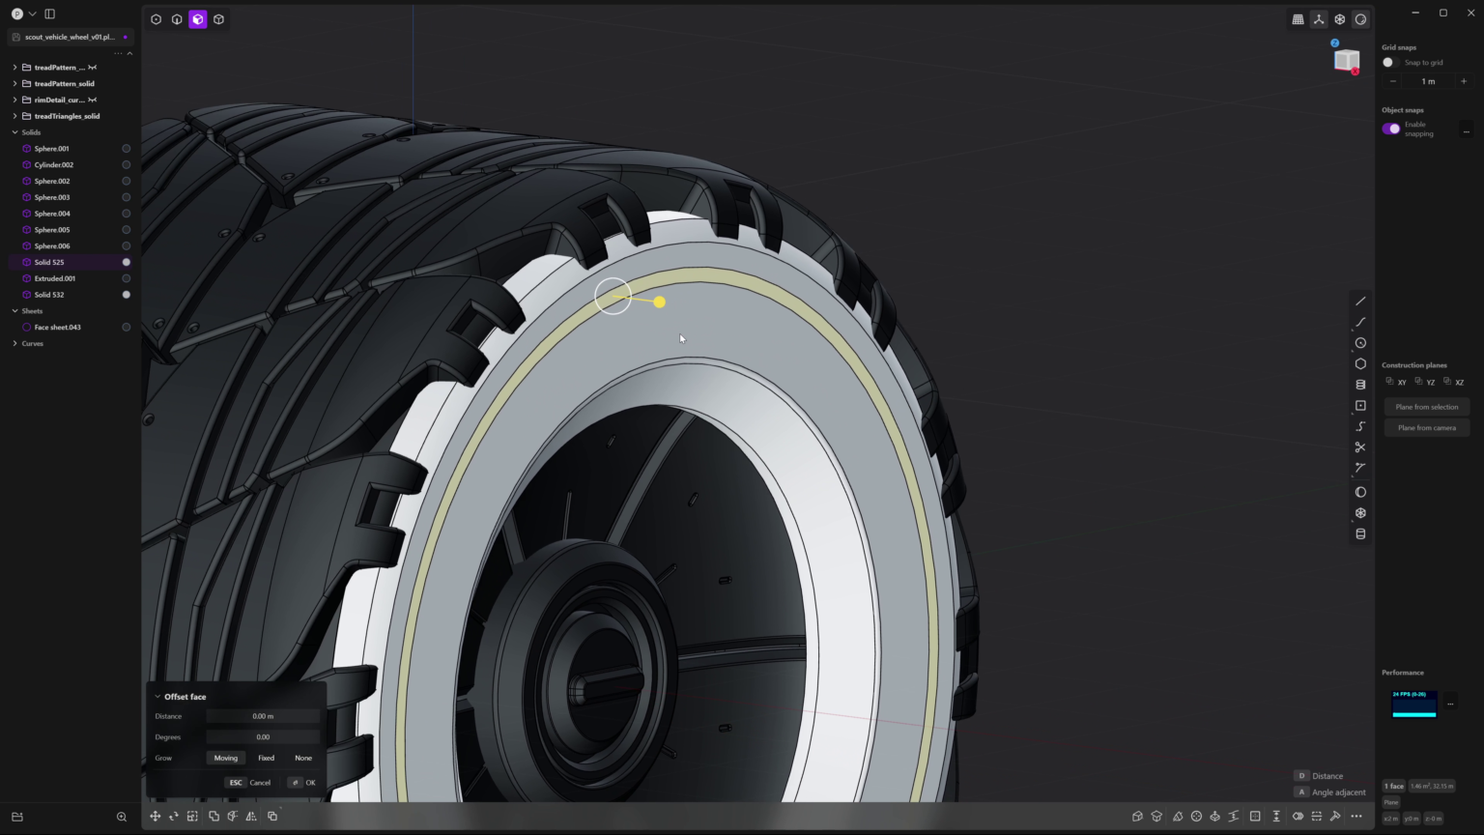Image resolution: width=1484 pixels, height=835 pixels.
Task: Select the Move tool in bottom toolbar
Action: [155, 817]
